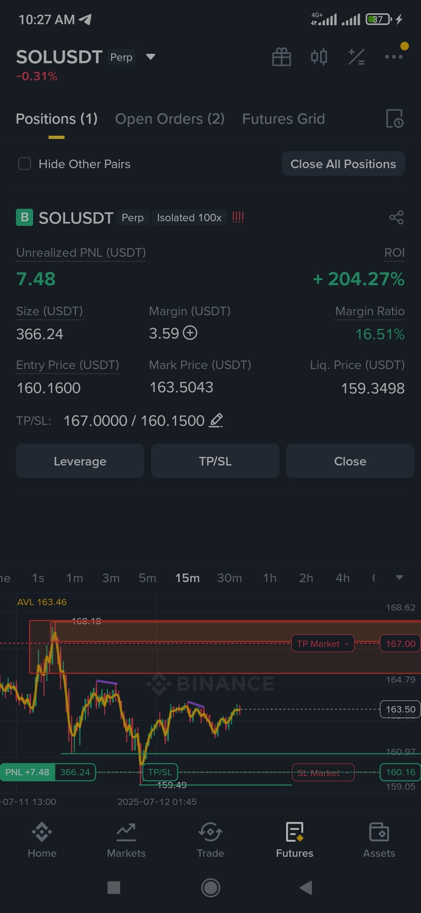Open the candlestick chart icon

click(x=319, y=57)
